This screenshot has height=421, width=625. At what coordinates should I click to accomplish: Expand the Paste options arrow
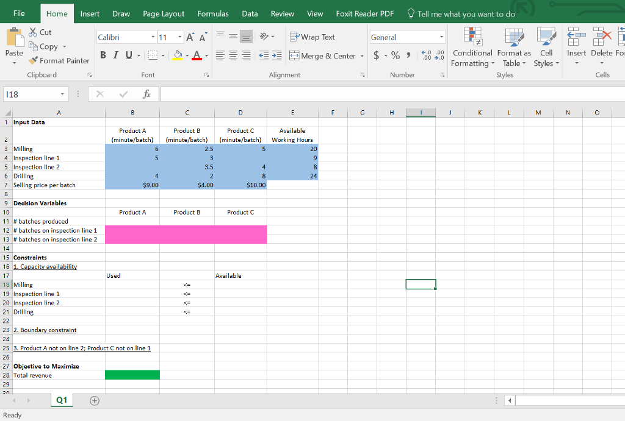point(15,63)
